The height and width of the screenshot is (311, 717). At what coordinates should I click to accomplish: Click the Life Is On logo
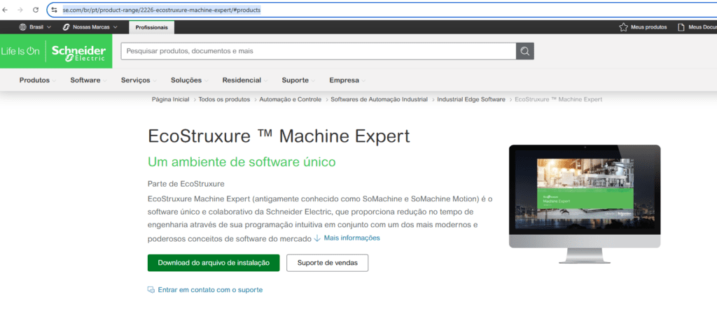coord(20,51)
